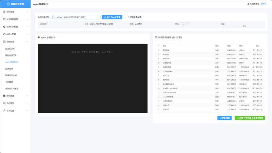Click the Agent排课执行 page title
272x153 pixels.
pos(40,4)
